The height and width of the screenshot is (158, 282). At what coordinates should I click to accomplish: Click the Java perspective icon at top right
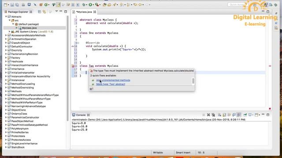(266, 5)
